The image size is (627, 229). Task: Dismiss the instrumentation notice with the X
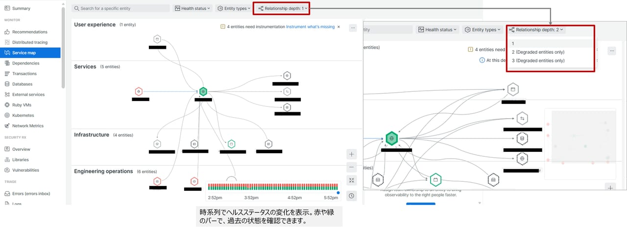point(338,27)
